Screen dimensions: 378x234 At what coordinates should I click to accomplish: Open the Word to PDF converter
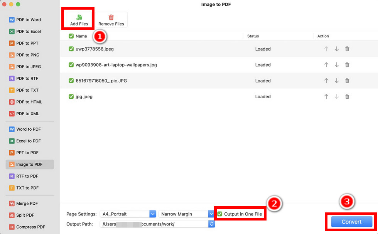(27, 129)
